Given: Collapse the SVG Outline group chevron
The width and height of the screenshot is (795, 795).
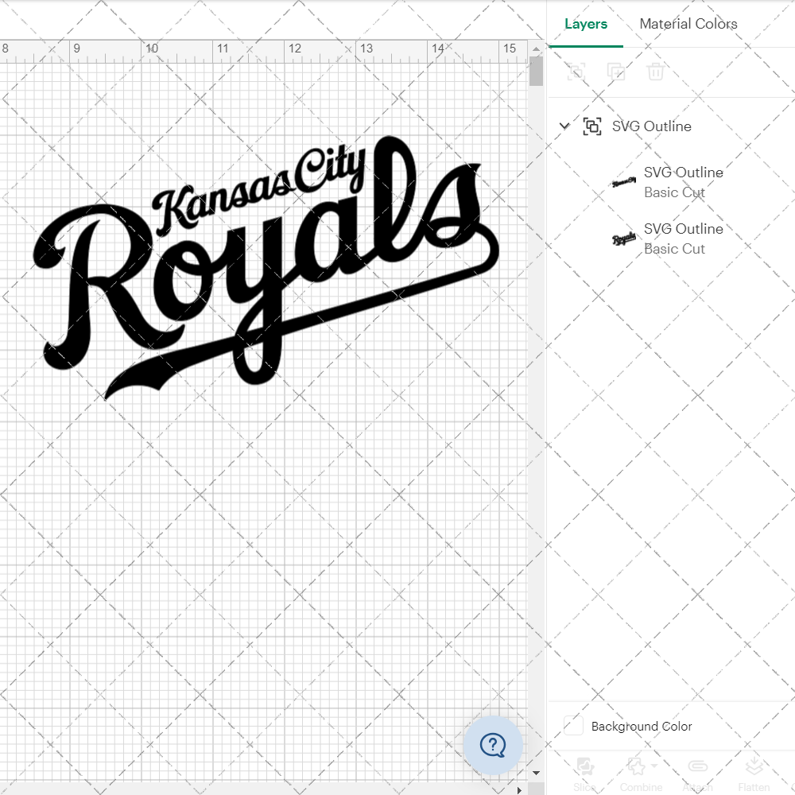Looking at the screenshot, I should click(x=564, y=126).
